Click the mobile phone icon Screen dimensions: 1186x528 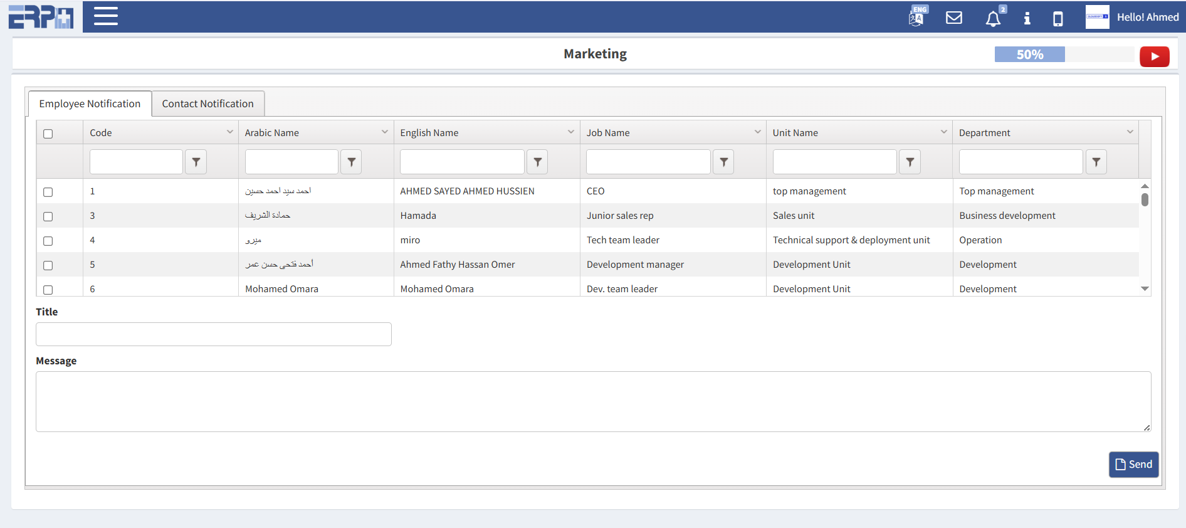pyautogui.click(x=1057, y=19)
